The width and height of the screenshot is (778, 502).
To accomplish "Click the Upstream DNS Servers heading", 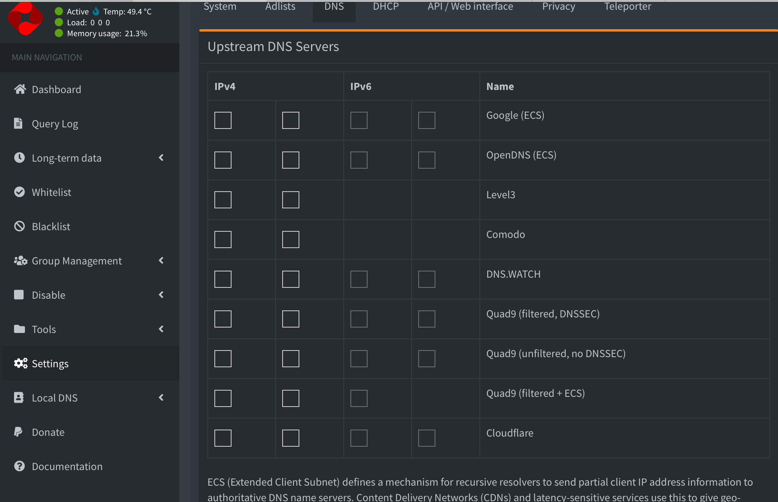I will click(x=273, y=47).
